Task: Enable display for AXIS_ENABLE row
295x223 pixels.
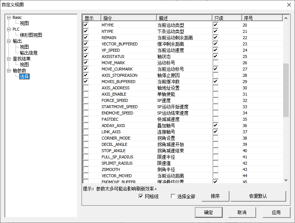Action: (86, 94)
